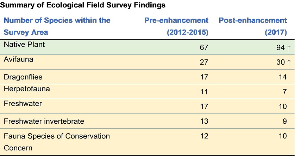Click the 'Number of Species within the Survey Area' header

pos(57,26)
